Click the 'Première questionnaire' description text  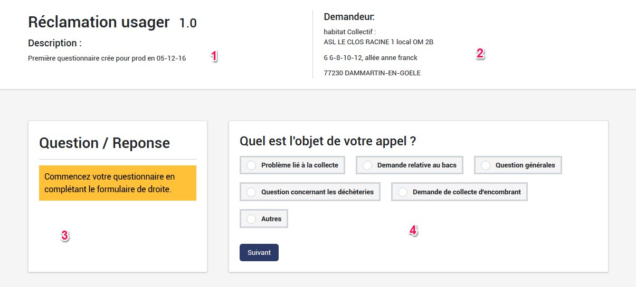(107, 58)
